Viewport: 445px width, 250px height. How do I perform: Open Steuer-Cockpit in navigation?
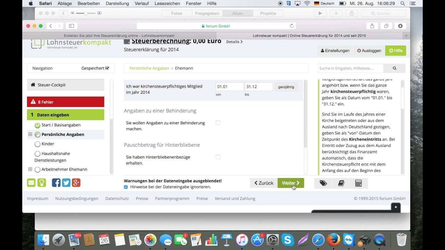(x=65, y=85)
